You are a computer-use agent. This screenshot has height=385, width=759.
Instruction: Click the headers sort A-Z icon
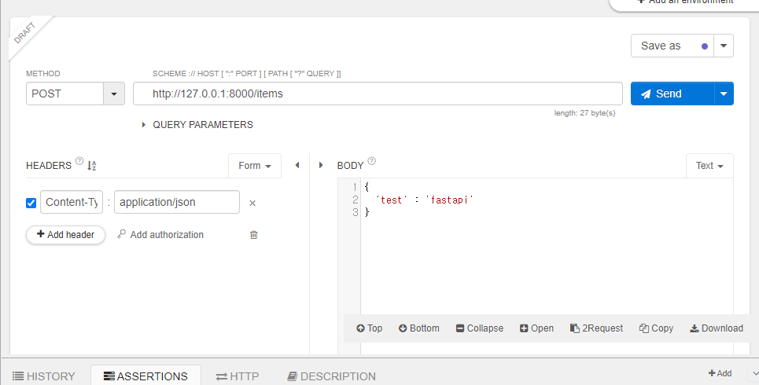click(x=92, y=166)
